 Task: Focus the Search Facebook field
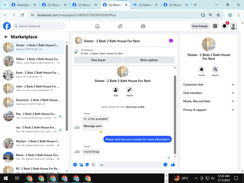click(39, 26)
